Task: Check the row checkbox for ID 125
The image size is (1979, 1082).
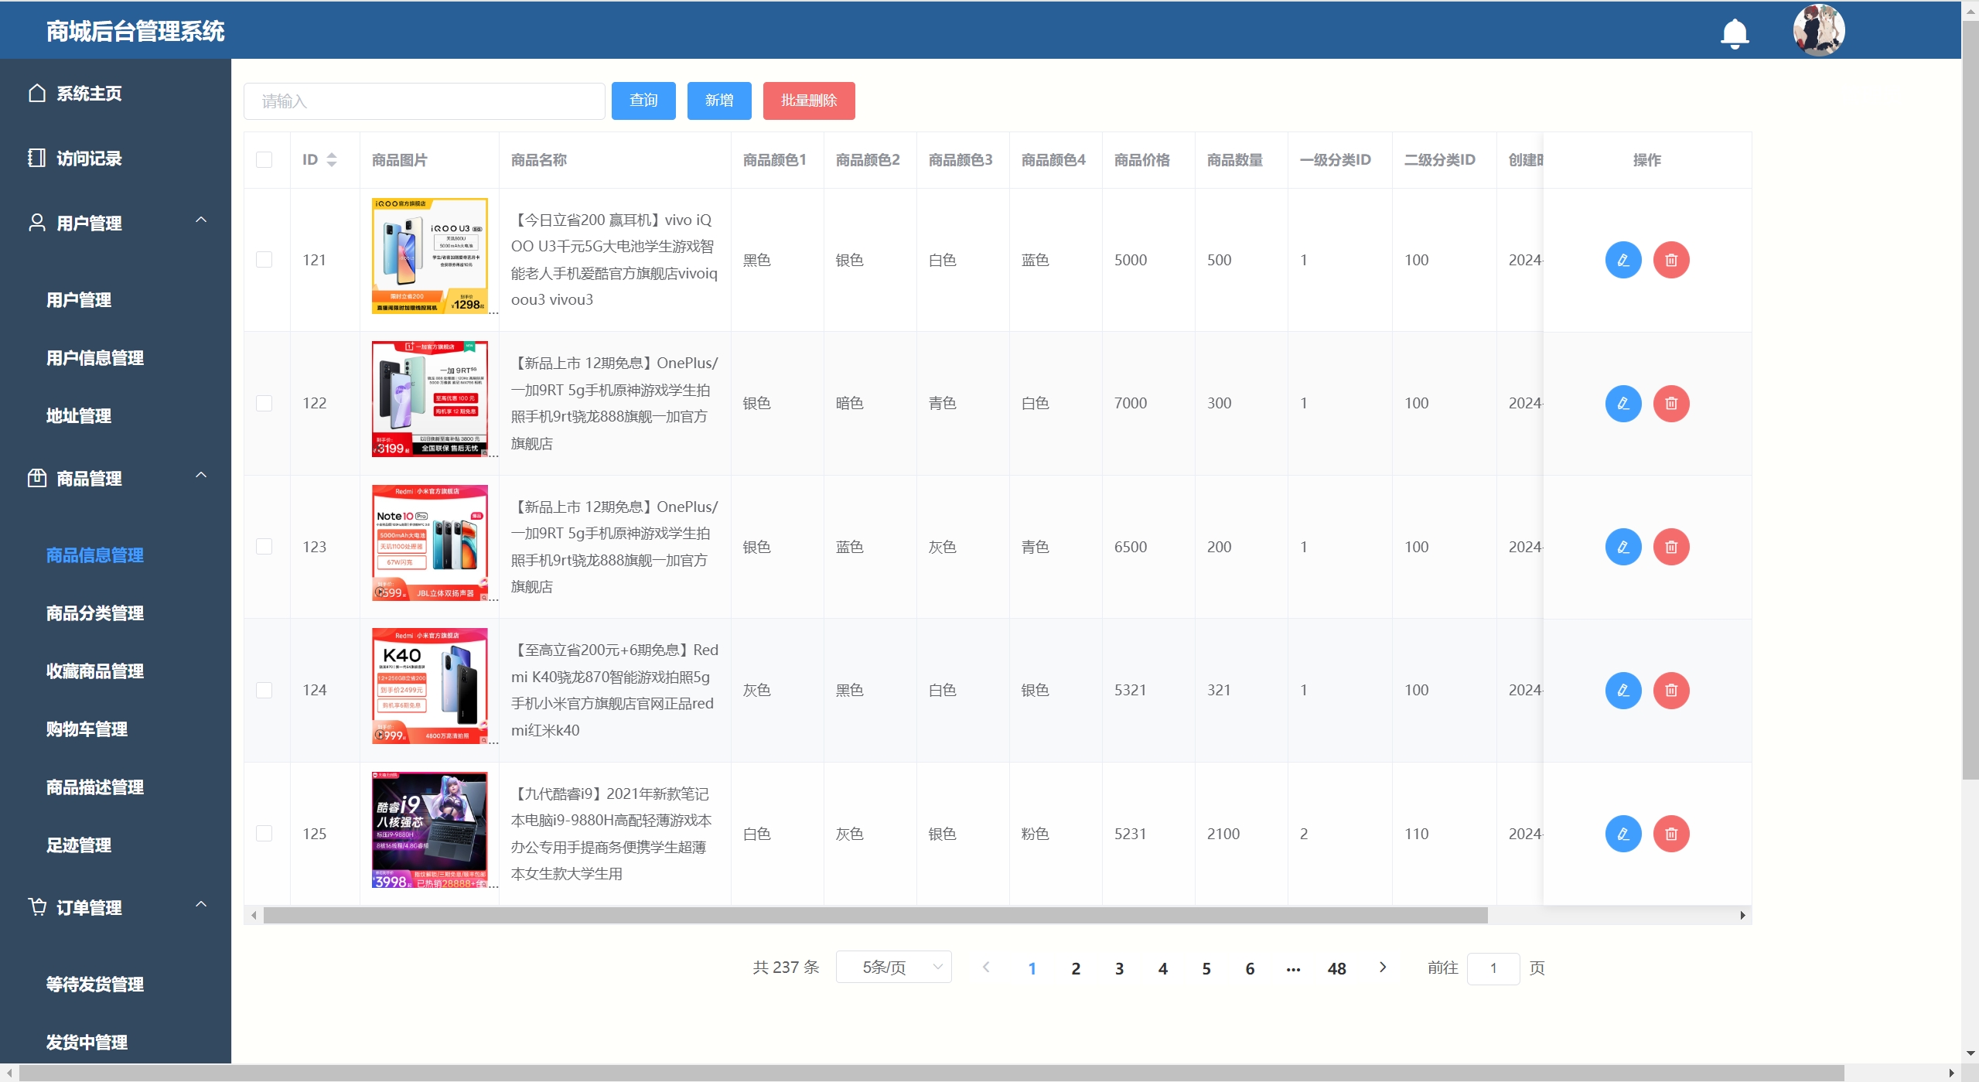Action: tap(264, 834)
